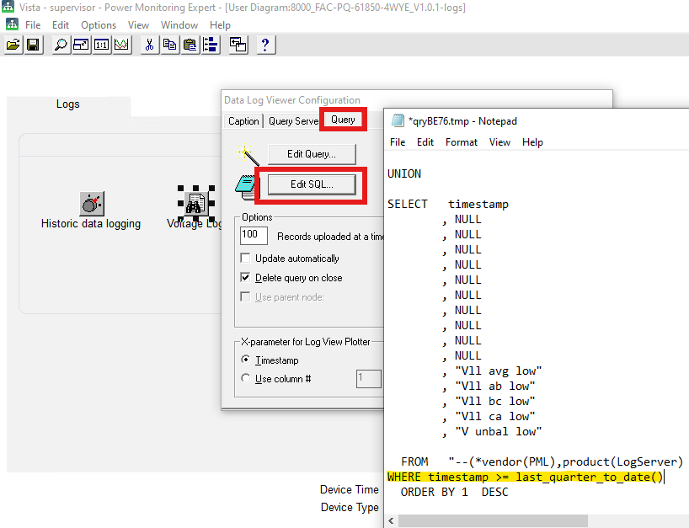The height and width of the screenshot is (528, 689).
Task: Open Notepad View menu
Action: tap(500, 142)
